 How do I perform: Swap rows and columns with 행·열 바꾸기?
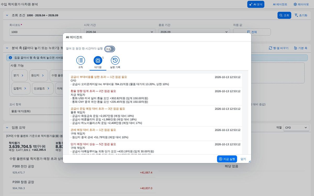click(278, 48)
